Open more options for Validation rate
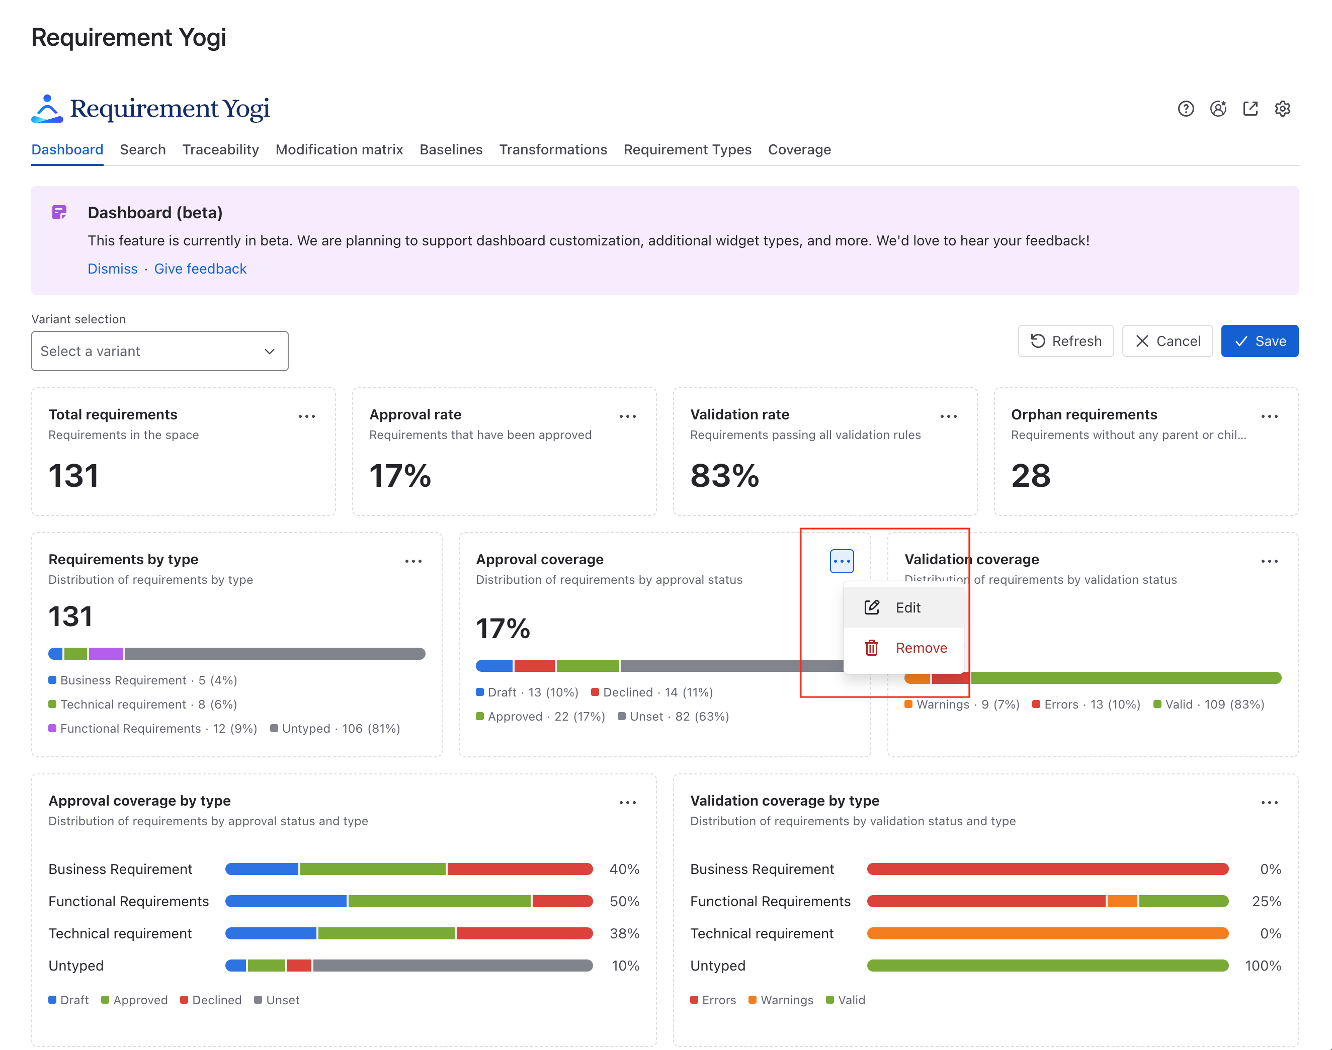This screenshot has width=1332, height=1050. point(949,416)
